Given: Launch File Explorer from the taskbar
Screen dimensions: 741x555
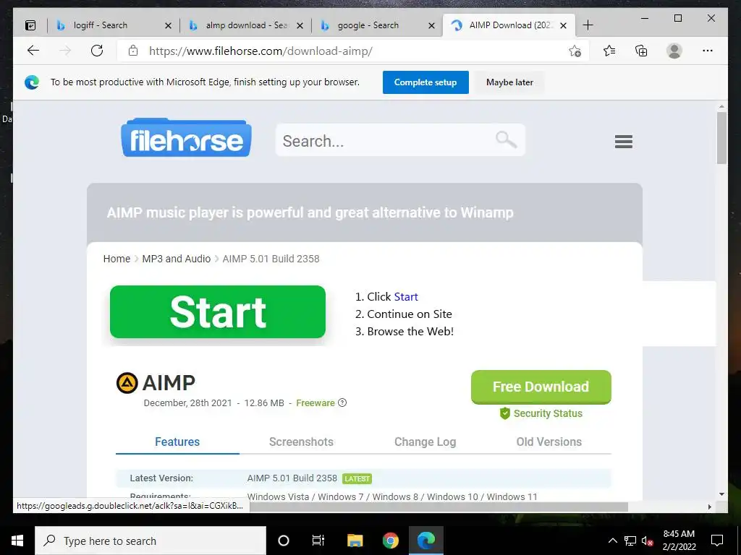Looking at the screenshot, I should click(x=355, y=541).
